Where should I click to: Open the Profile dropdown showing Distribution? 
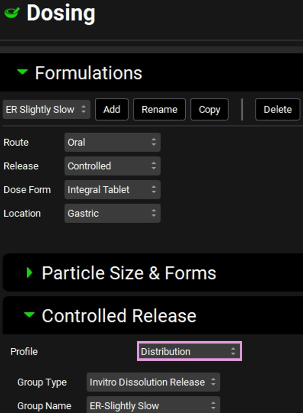[x=189, y=351]
